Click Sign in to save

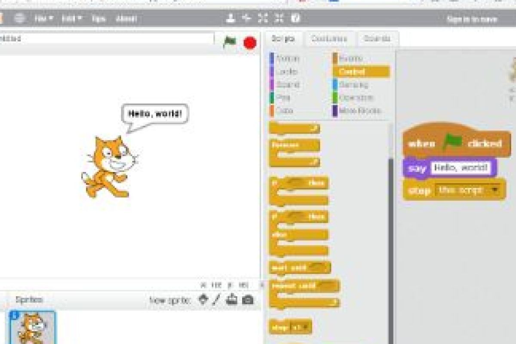coord(472,19)
